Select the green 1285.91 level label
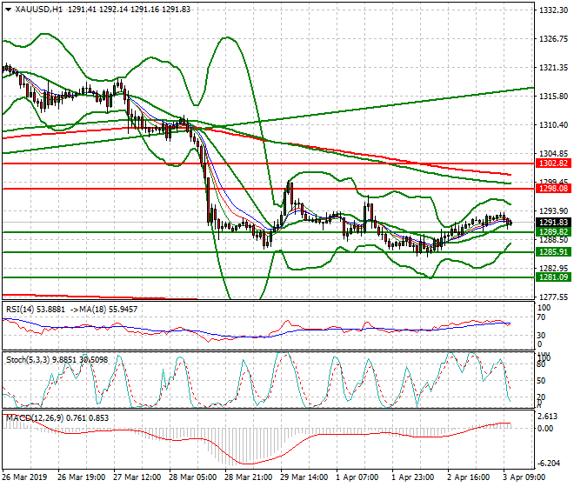The width and height of the screenshot is (574, 487). (x=553, y=252)
